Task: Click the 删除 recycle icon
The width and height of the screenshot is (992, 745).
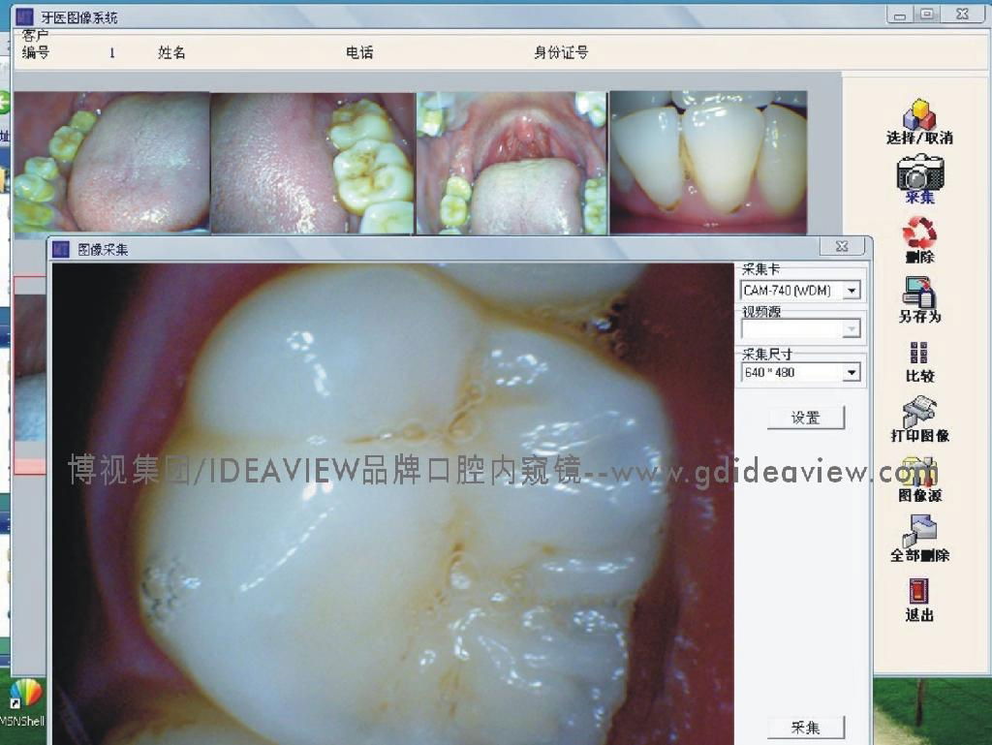Action: pos(919,233)
